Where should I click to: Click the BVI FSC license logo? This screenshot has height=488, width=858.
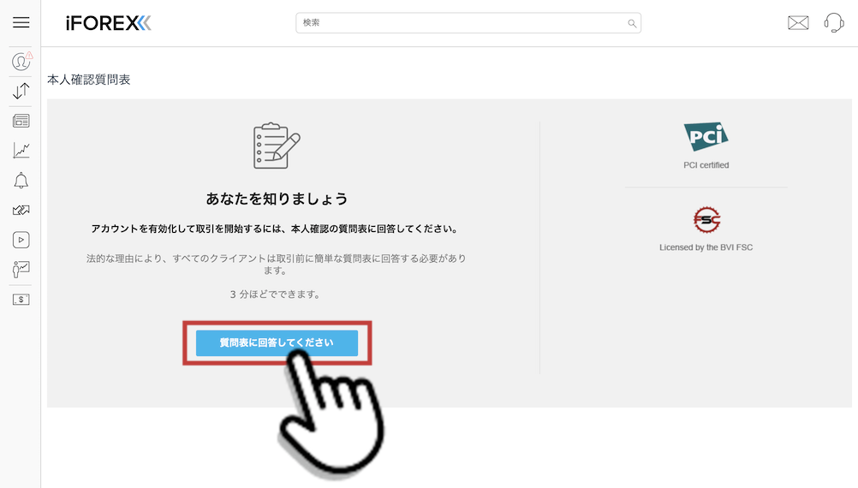click(x=706, y=220)
